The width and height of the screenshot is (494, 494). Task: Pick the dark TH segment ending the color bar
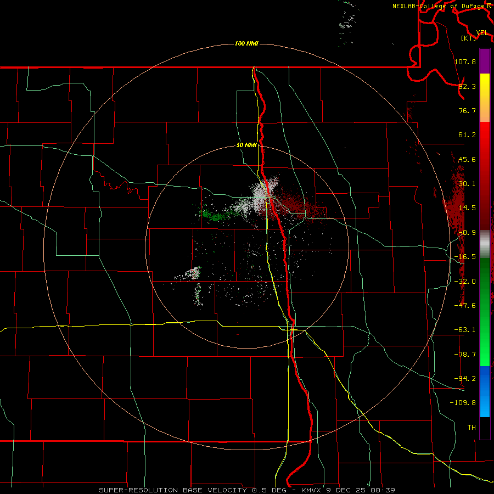(x=485, y=428)
